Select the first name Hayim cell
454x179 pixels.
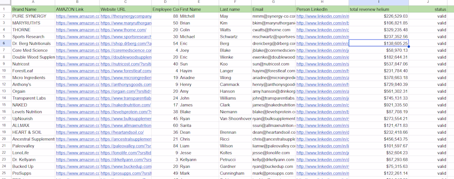pyautogui.click(x=199, y=71)
